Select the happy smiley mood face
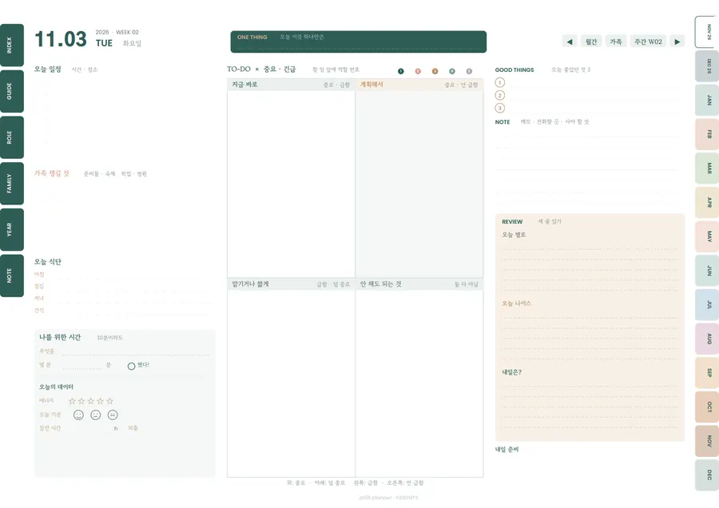The width and height of the screenshot is (719, 508). point(78,415)
